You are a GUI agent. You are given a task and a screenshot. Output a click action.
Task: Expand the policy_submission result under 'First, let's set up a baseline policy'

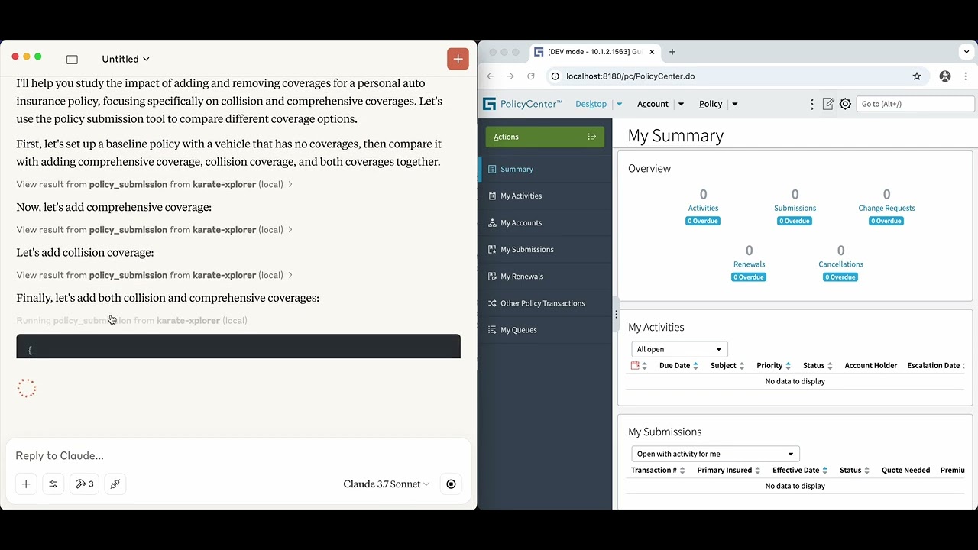154,184
